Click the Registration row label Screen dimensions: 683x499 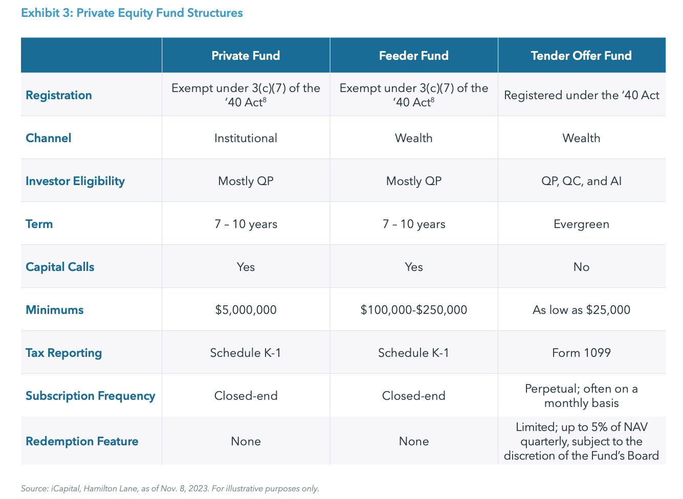59,95
